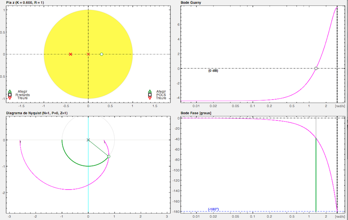
Task: Click the POLS square toggle icon
Action: tap(150, 95)
